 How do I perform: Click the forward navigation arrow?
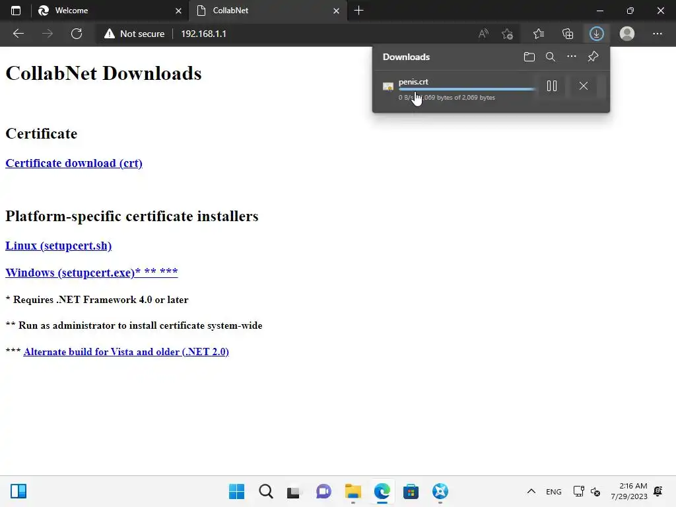pyautogui.click(x=48, y=34)
